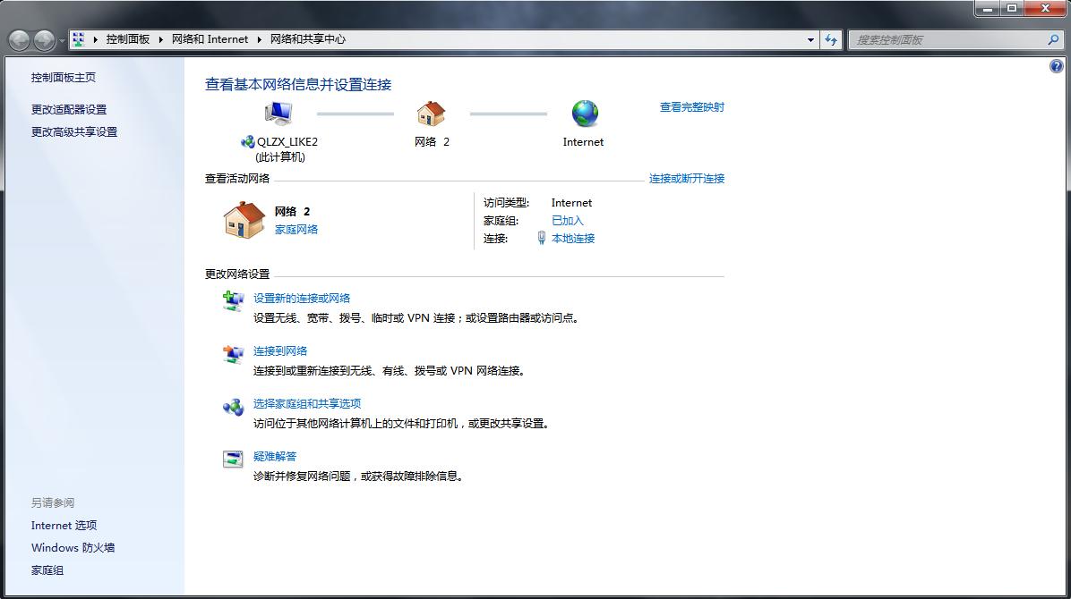Click the QLZX_LIKE2 computer icon
The width and height of the screenshot is (1071, 599).
click(278, 113)
